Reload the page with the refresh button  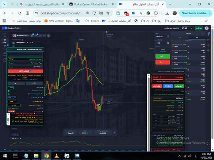(20, 13)
